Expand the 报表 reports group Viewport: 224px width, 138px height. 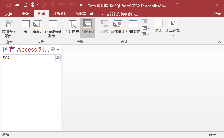click(159, 28)
